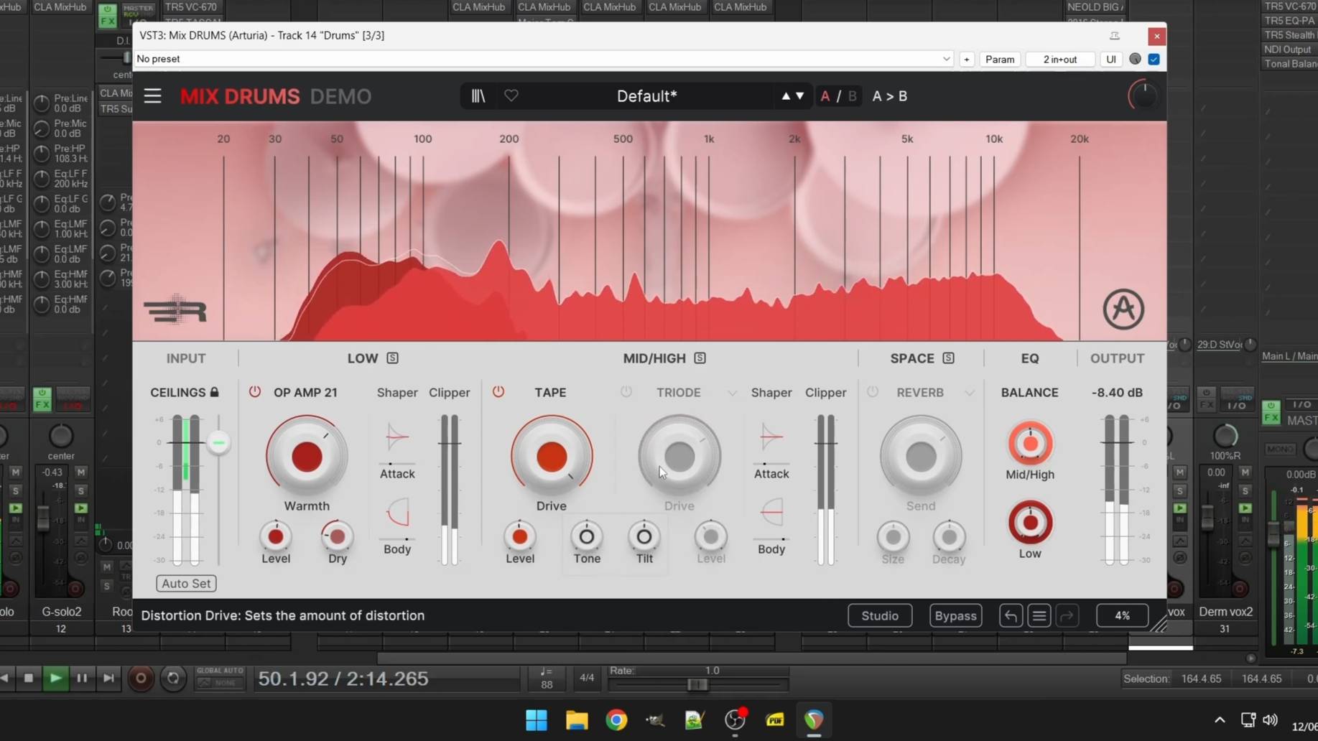Open the preset library browser icon
Screen dimensions: 1318x741
477,95
